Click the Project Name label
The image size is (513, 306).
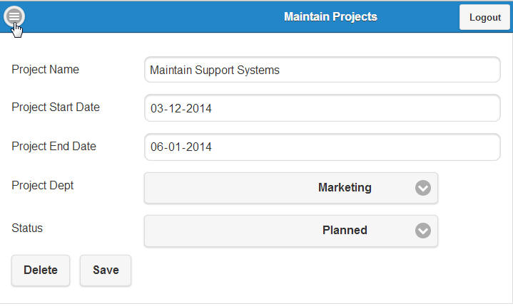click(x=46, y=70)
